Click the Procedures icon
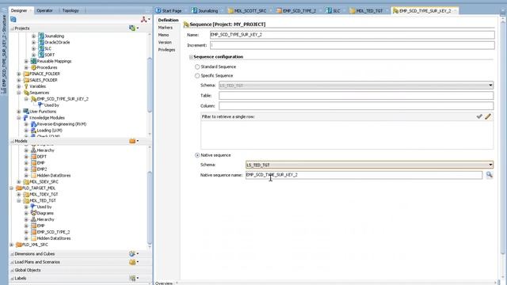The image size is (507, 285). (33, 67)
